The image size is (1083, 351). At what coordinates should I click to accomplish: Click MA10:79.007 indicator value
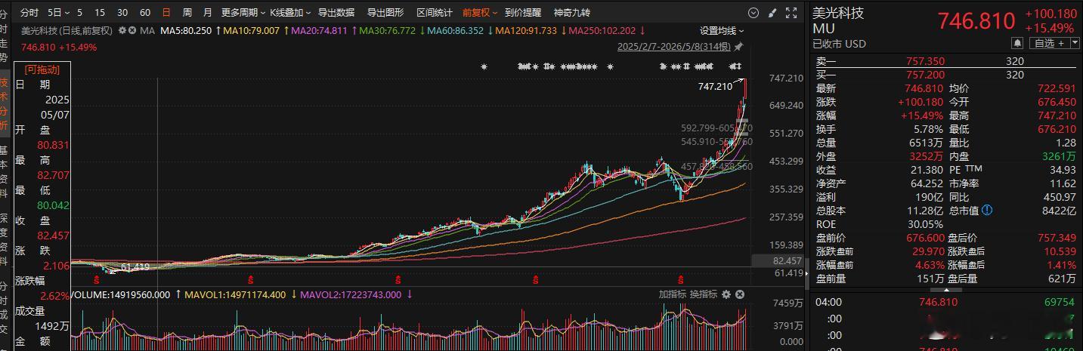(250, 30)
